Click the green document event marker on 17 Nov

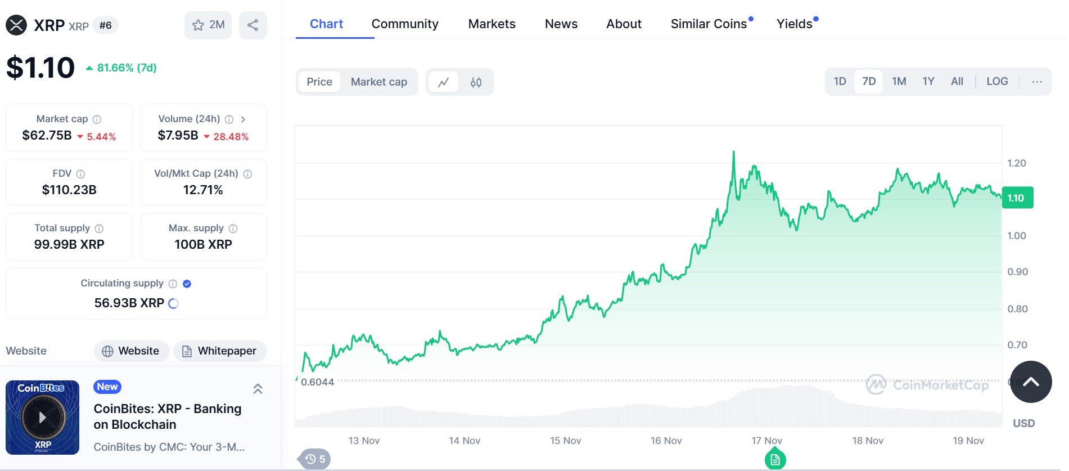775,460
